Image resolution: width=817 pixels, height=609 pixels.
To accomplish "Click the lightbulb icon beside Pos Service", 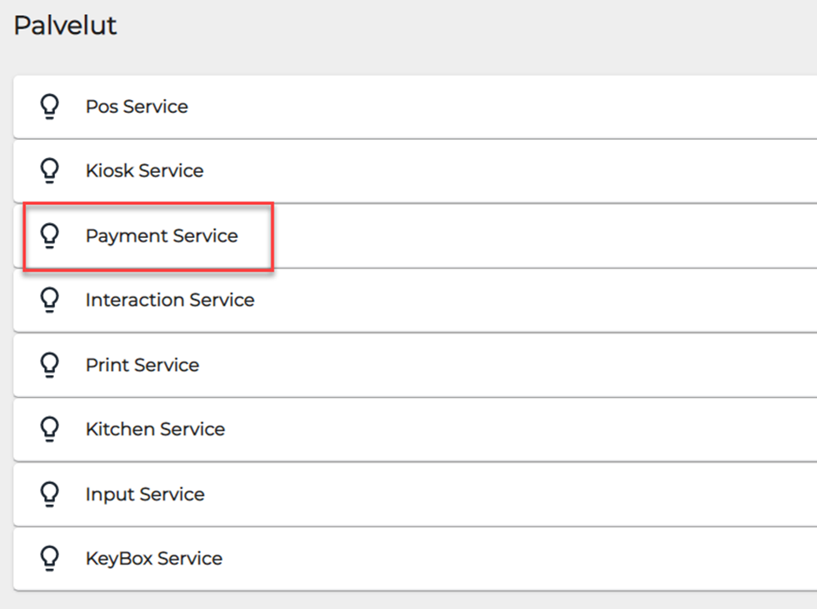I will [50, 107].
